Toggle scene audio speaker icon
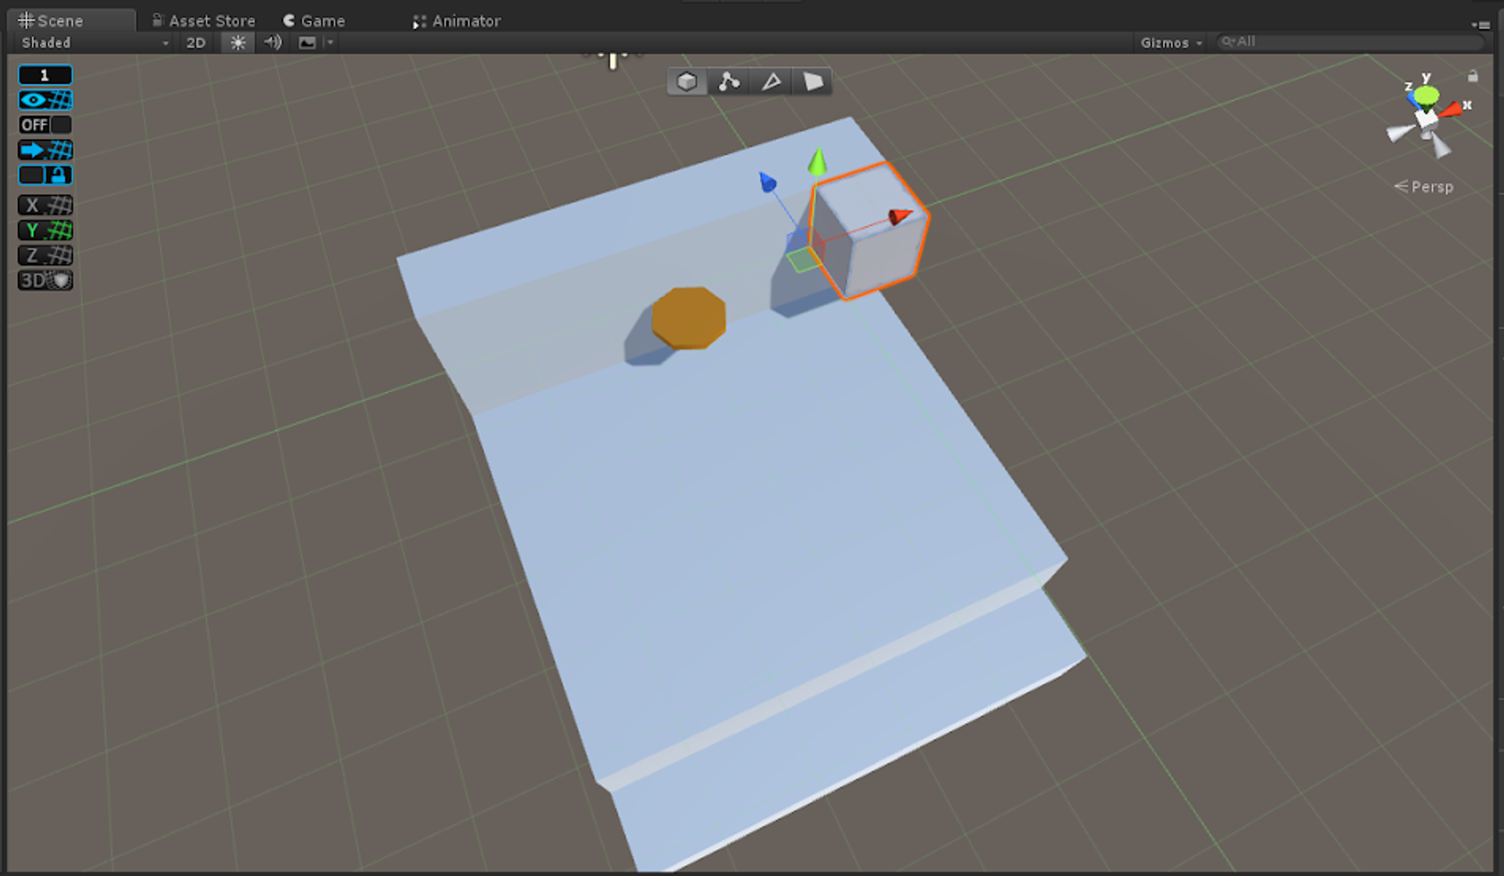Screen dimensions: 1504x876 (x=273, y=43)
